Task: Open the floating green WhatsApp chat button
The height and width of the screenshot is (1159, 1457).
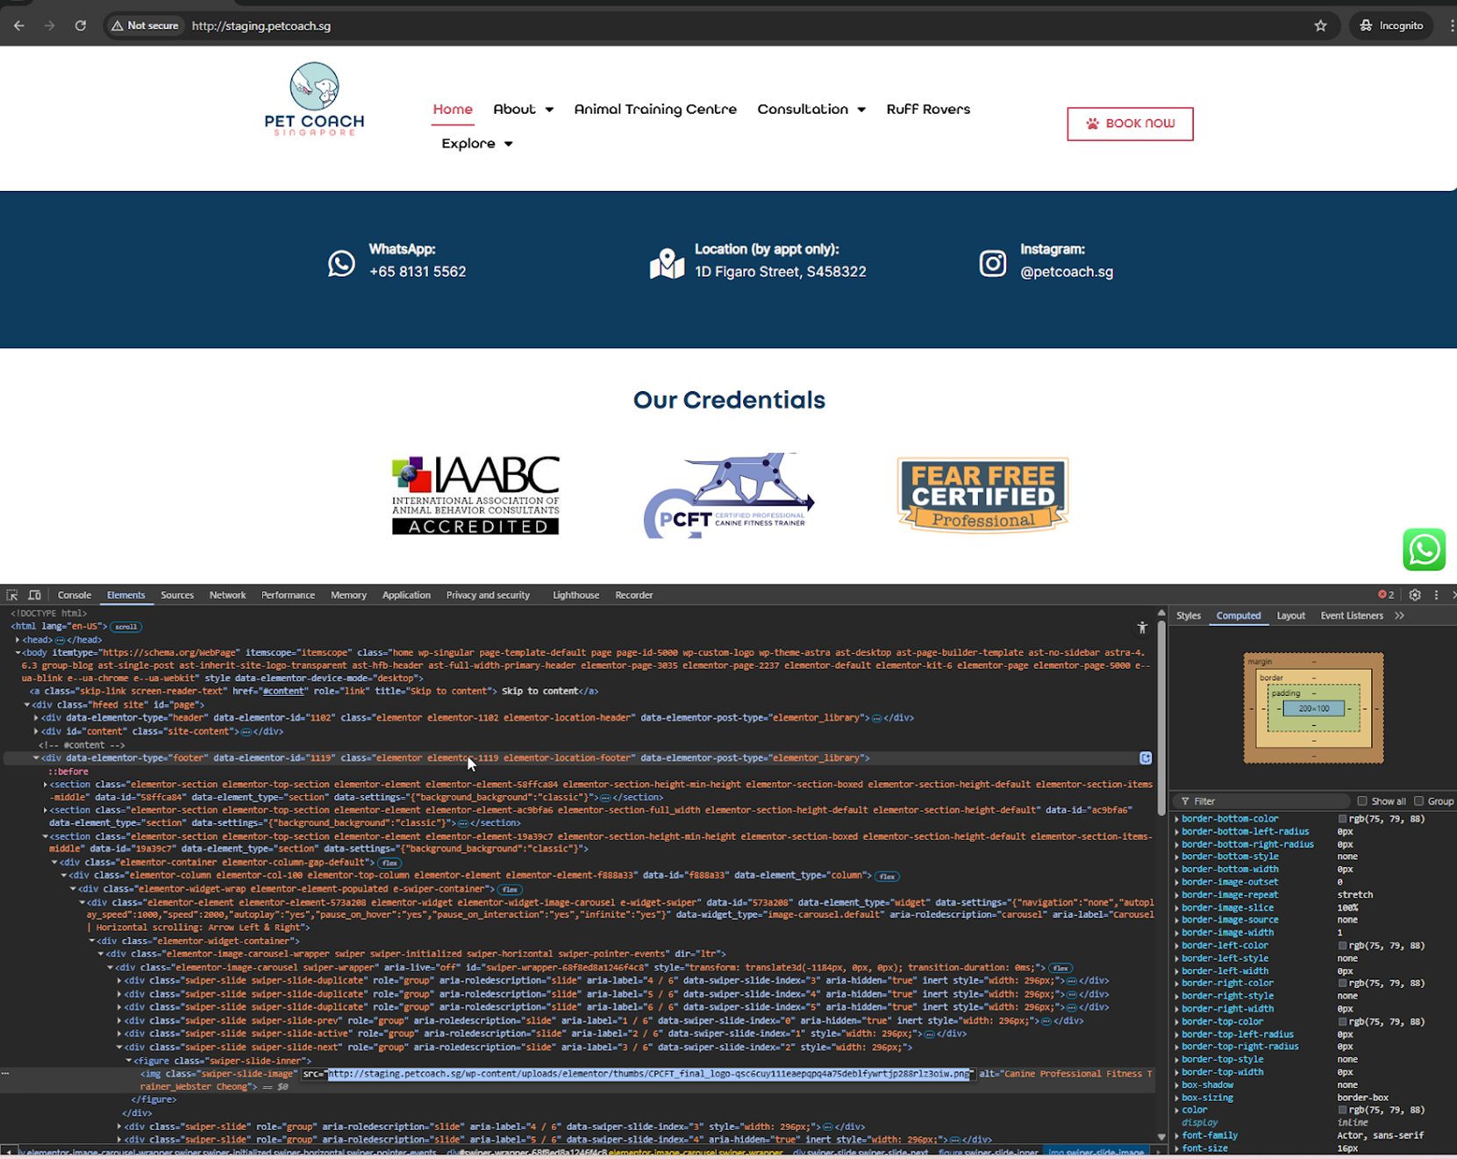Action: 1424,550
